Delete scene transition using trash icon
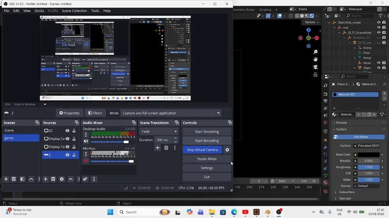 coord(166,148)
